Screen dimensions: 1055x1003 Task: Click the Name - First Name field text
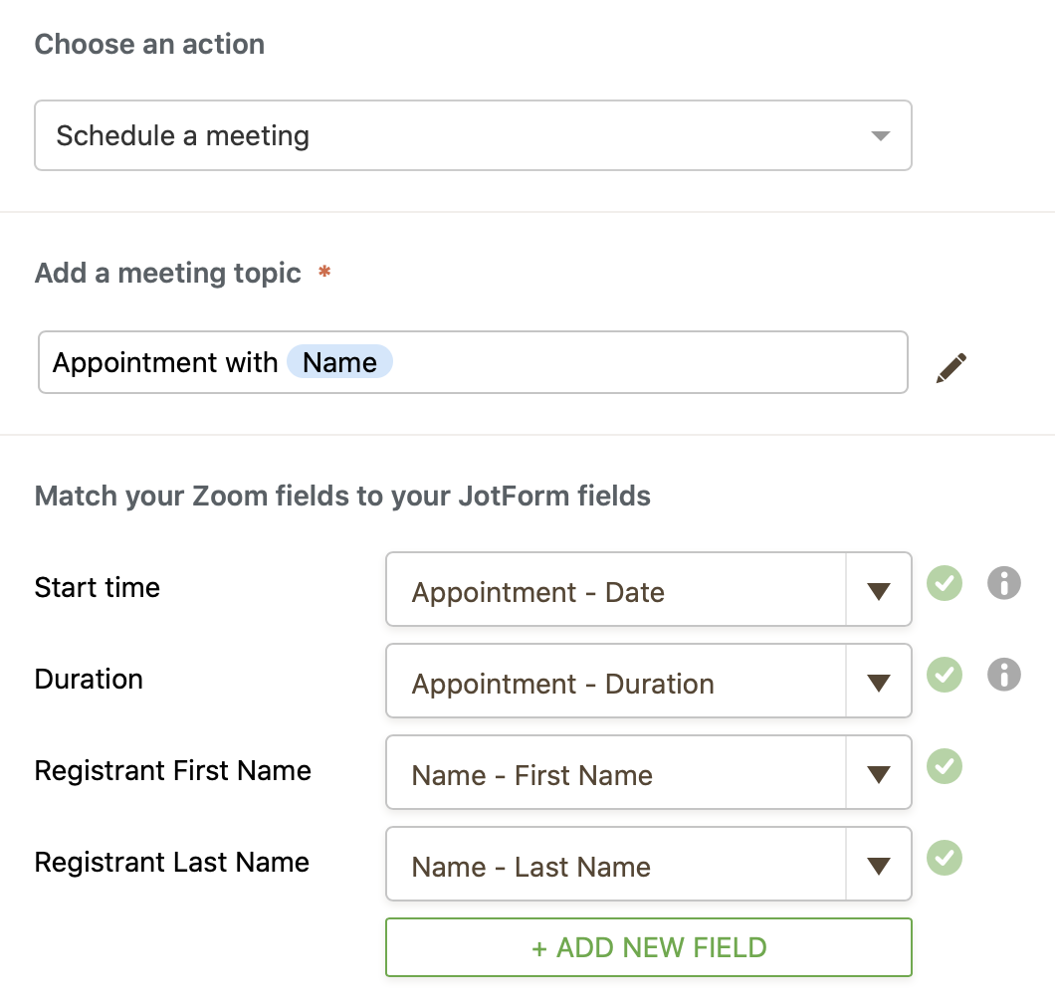click(x=531, y=775)
